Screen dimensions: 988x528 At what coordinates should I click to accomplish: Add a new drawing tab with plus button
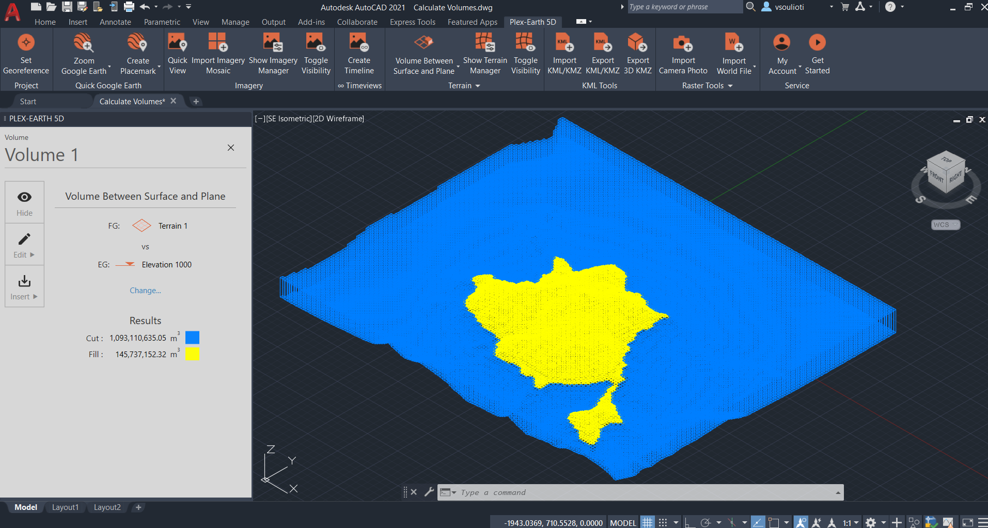(x=196, y=102)
